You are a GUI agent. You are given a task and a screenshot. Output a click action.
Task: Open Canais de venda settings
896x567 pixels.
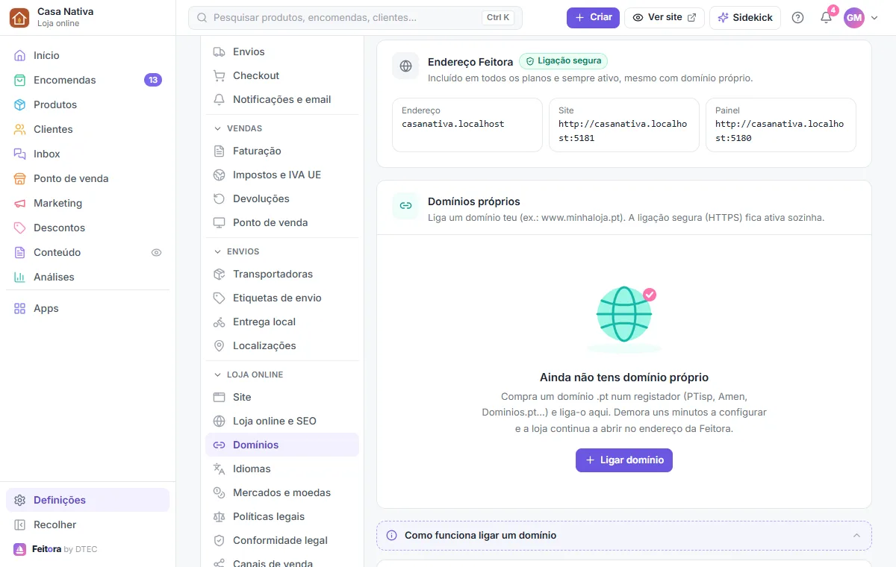[x=282, y=563]
